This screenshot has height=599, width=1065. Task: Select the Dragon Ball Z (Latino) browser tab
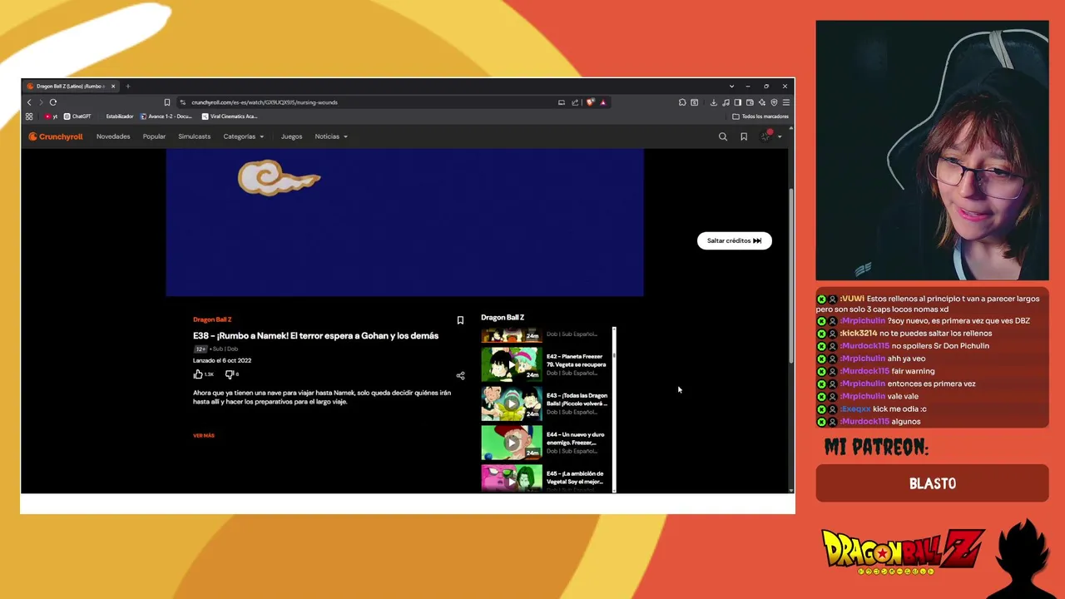tap(72, 87)
